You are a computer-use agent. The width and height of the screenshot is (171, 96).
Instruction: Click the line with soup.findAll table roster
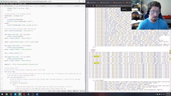(21, 42)
